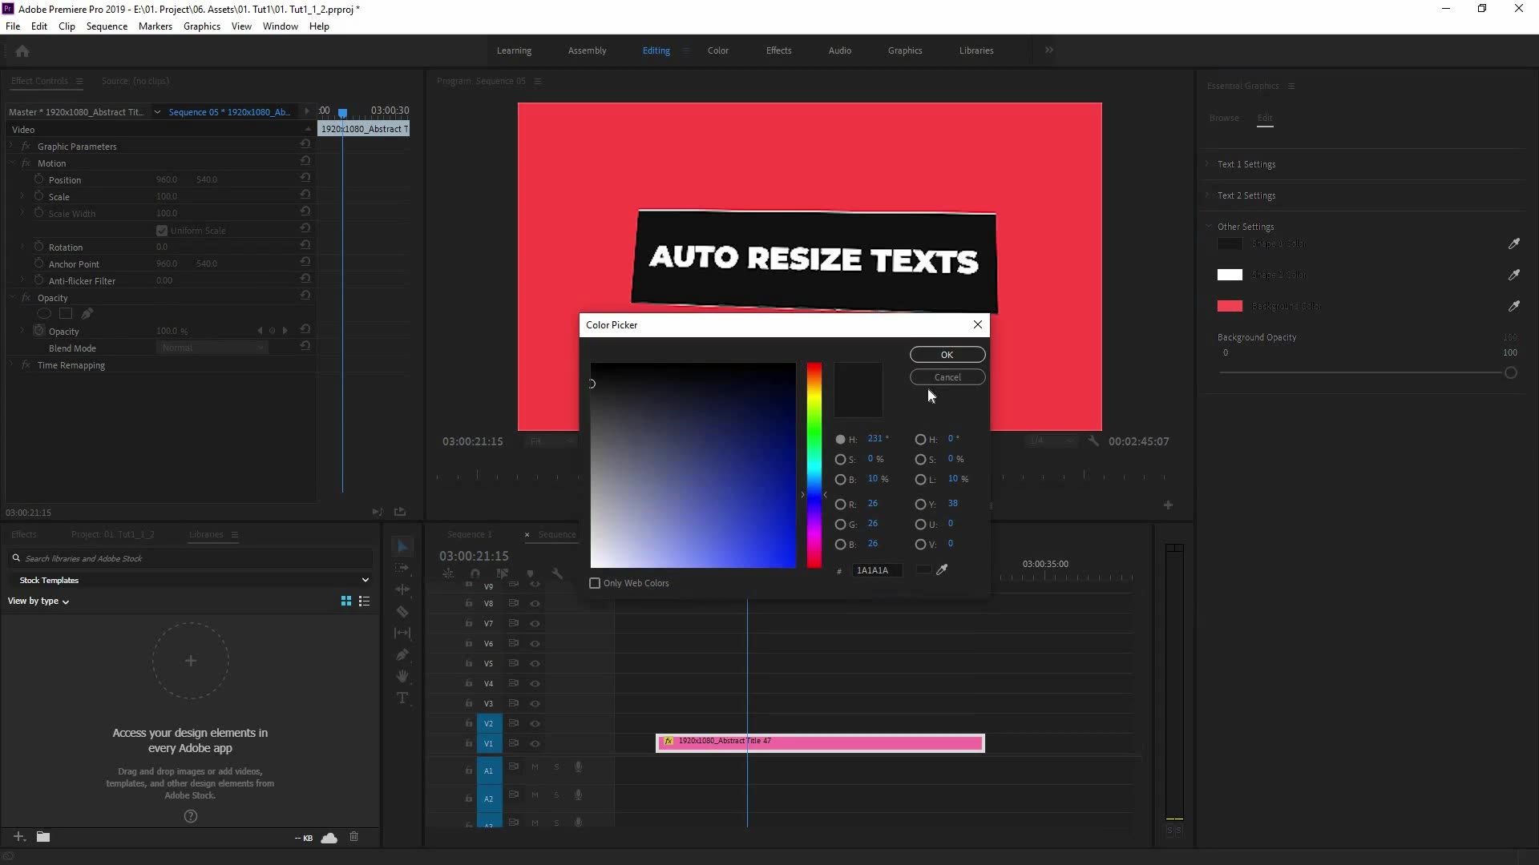The width and height of the screenshot is (1539, 865).
Task: Click the pen/eyedropper icon in color picker
Action: point(942,569)
